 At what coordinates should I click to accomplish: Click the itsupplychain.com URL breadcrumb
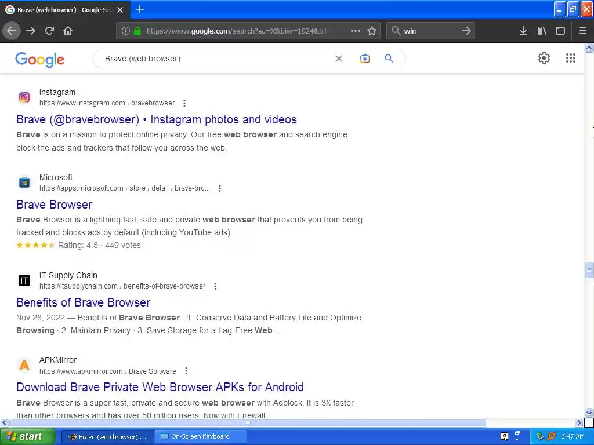(122, 286)
